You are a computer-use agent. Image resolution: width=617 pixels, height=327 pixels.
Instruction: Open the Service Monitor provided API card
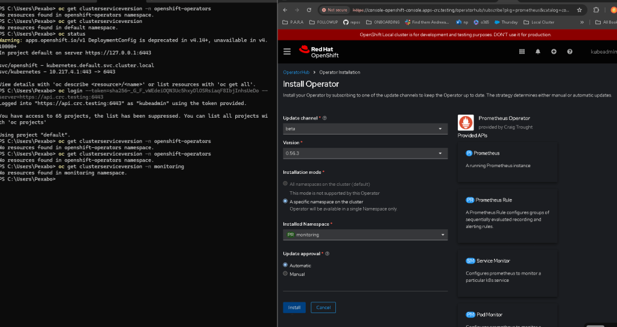(508, 273)
